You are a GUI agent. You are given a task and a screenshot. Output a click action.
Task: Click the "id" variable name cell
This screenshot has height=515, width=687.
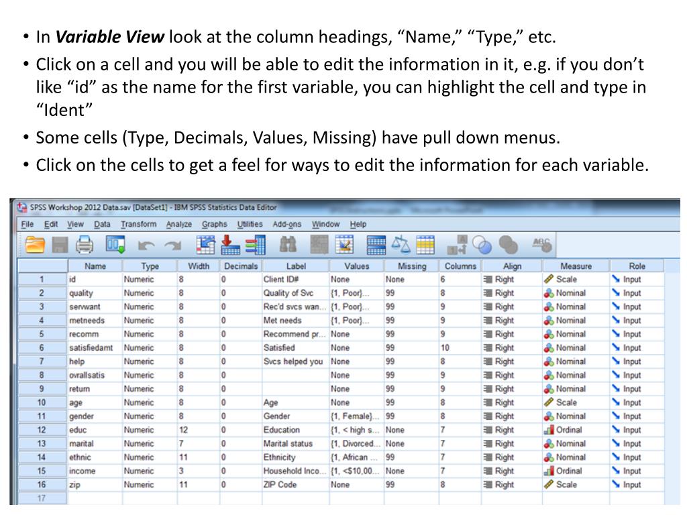click(x=95, y=279)
